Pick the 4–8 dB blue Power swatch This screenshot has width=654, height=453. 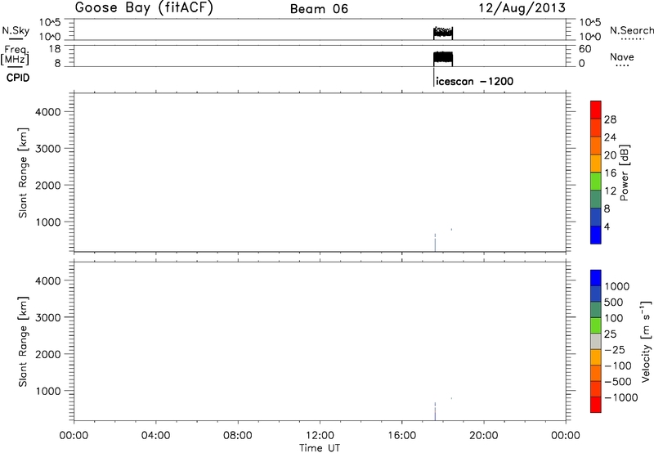(596, 217)
